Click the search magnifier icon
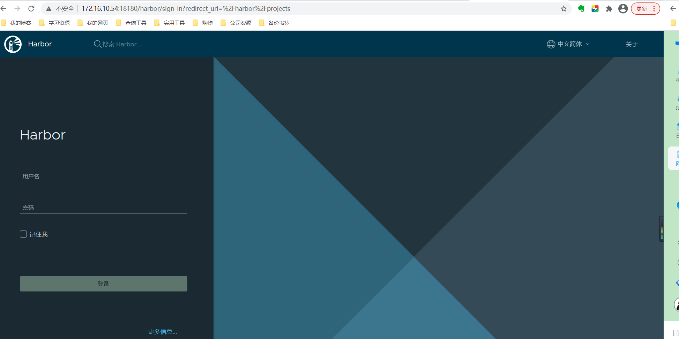 point(97,44)
